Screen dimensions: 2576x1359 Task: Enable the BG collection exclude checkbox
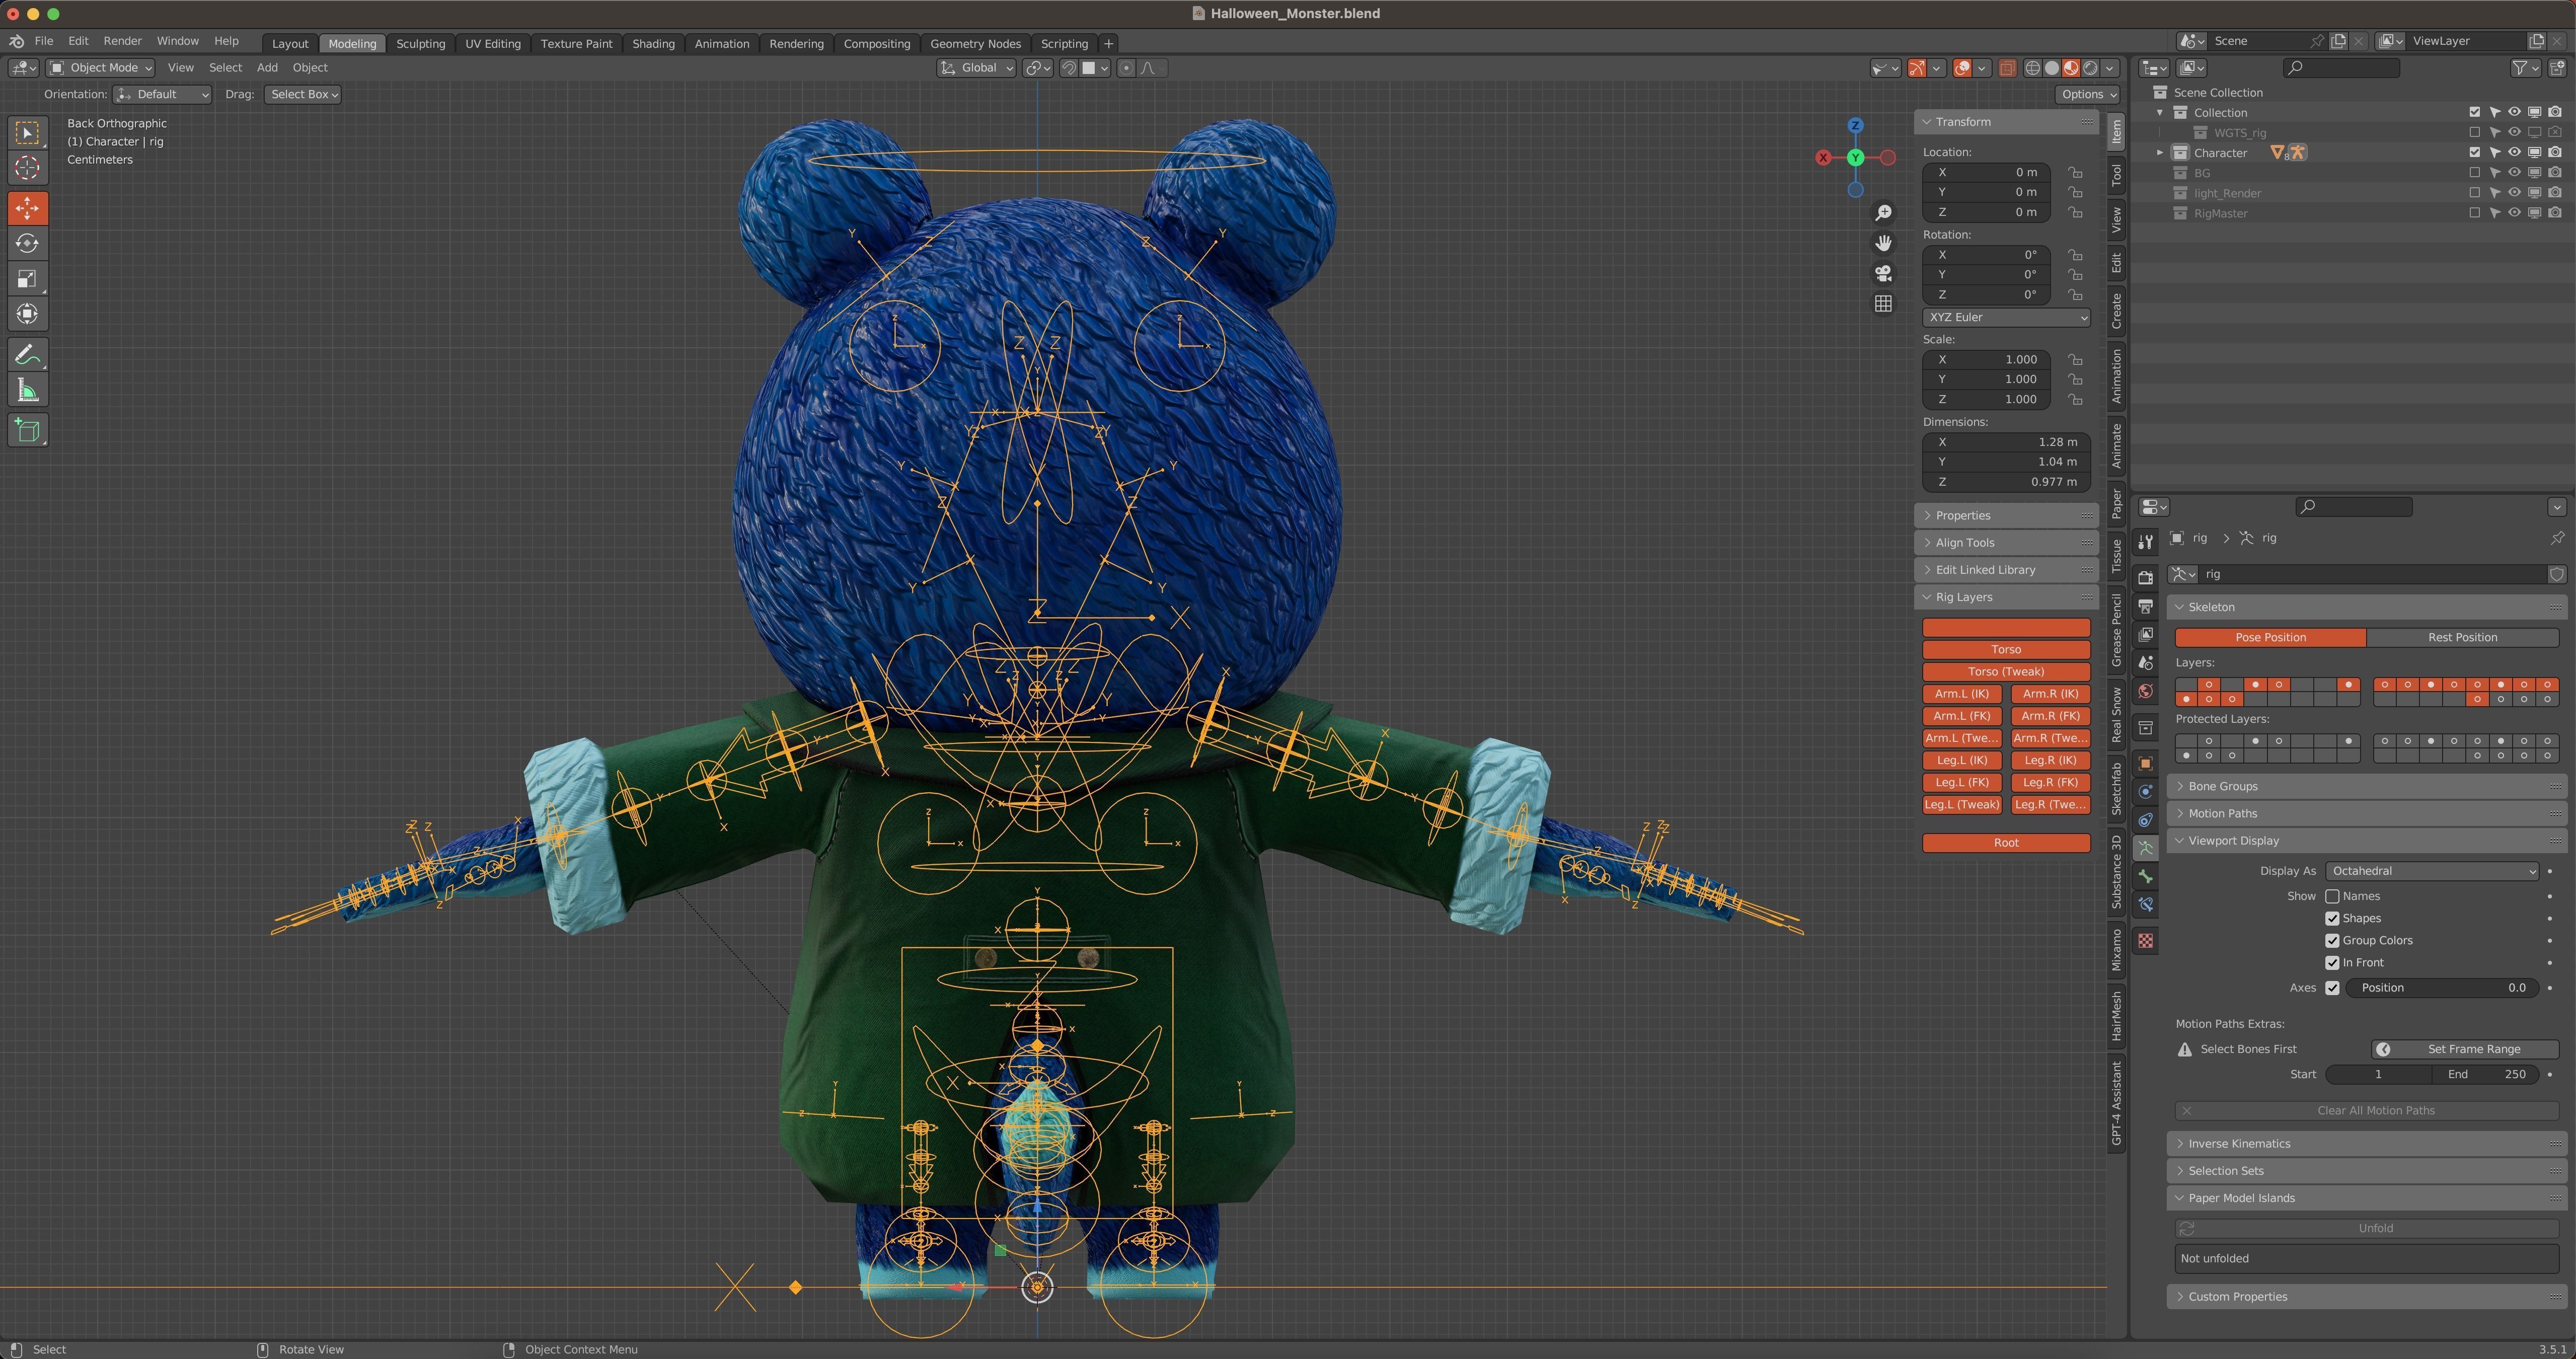tap(2474, 173)
